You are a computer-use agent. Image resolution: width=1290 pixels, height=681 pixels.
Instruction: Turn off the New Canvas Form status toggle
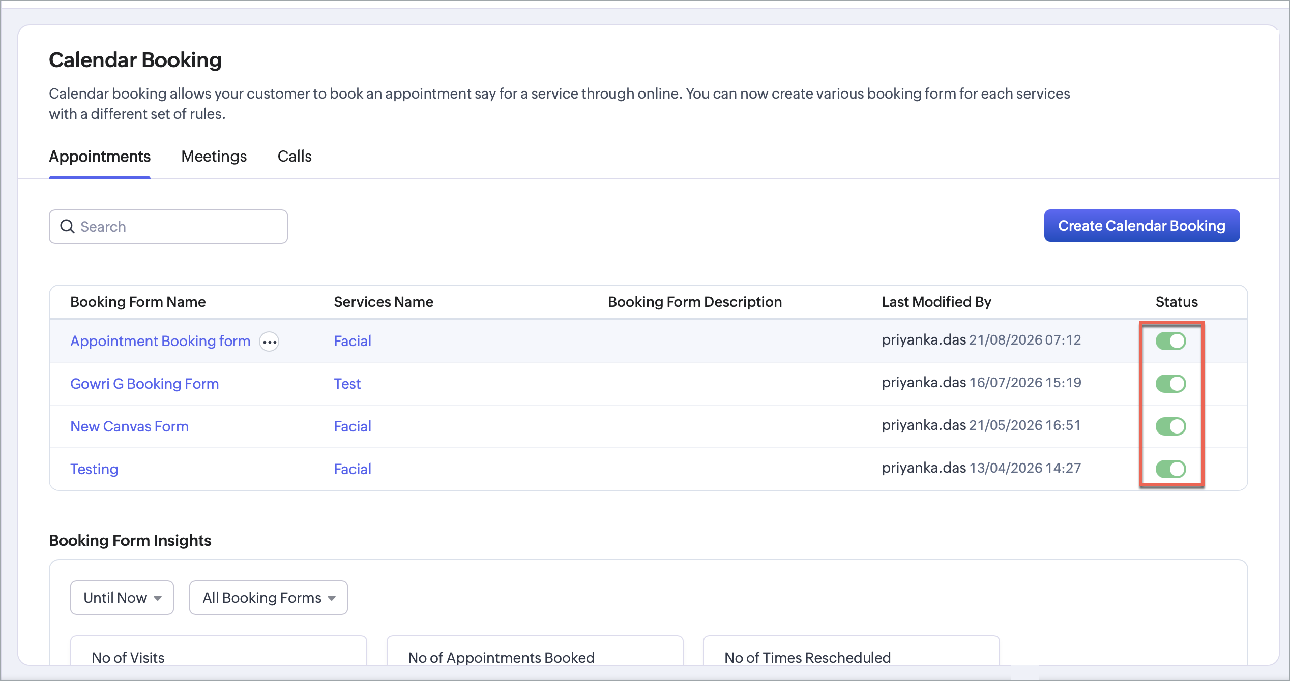[1170, 426]
